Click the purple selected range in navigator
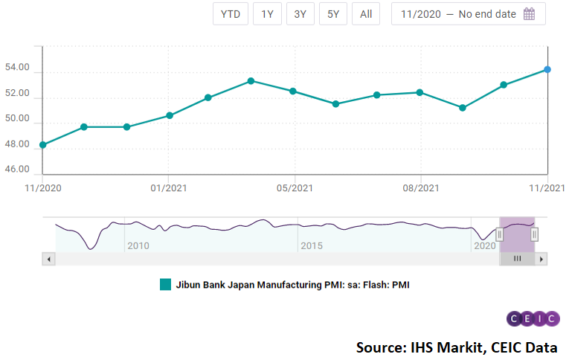 pos(517,234)
